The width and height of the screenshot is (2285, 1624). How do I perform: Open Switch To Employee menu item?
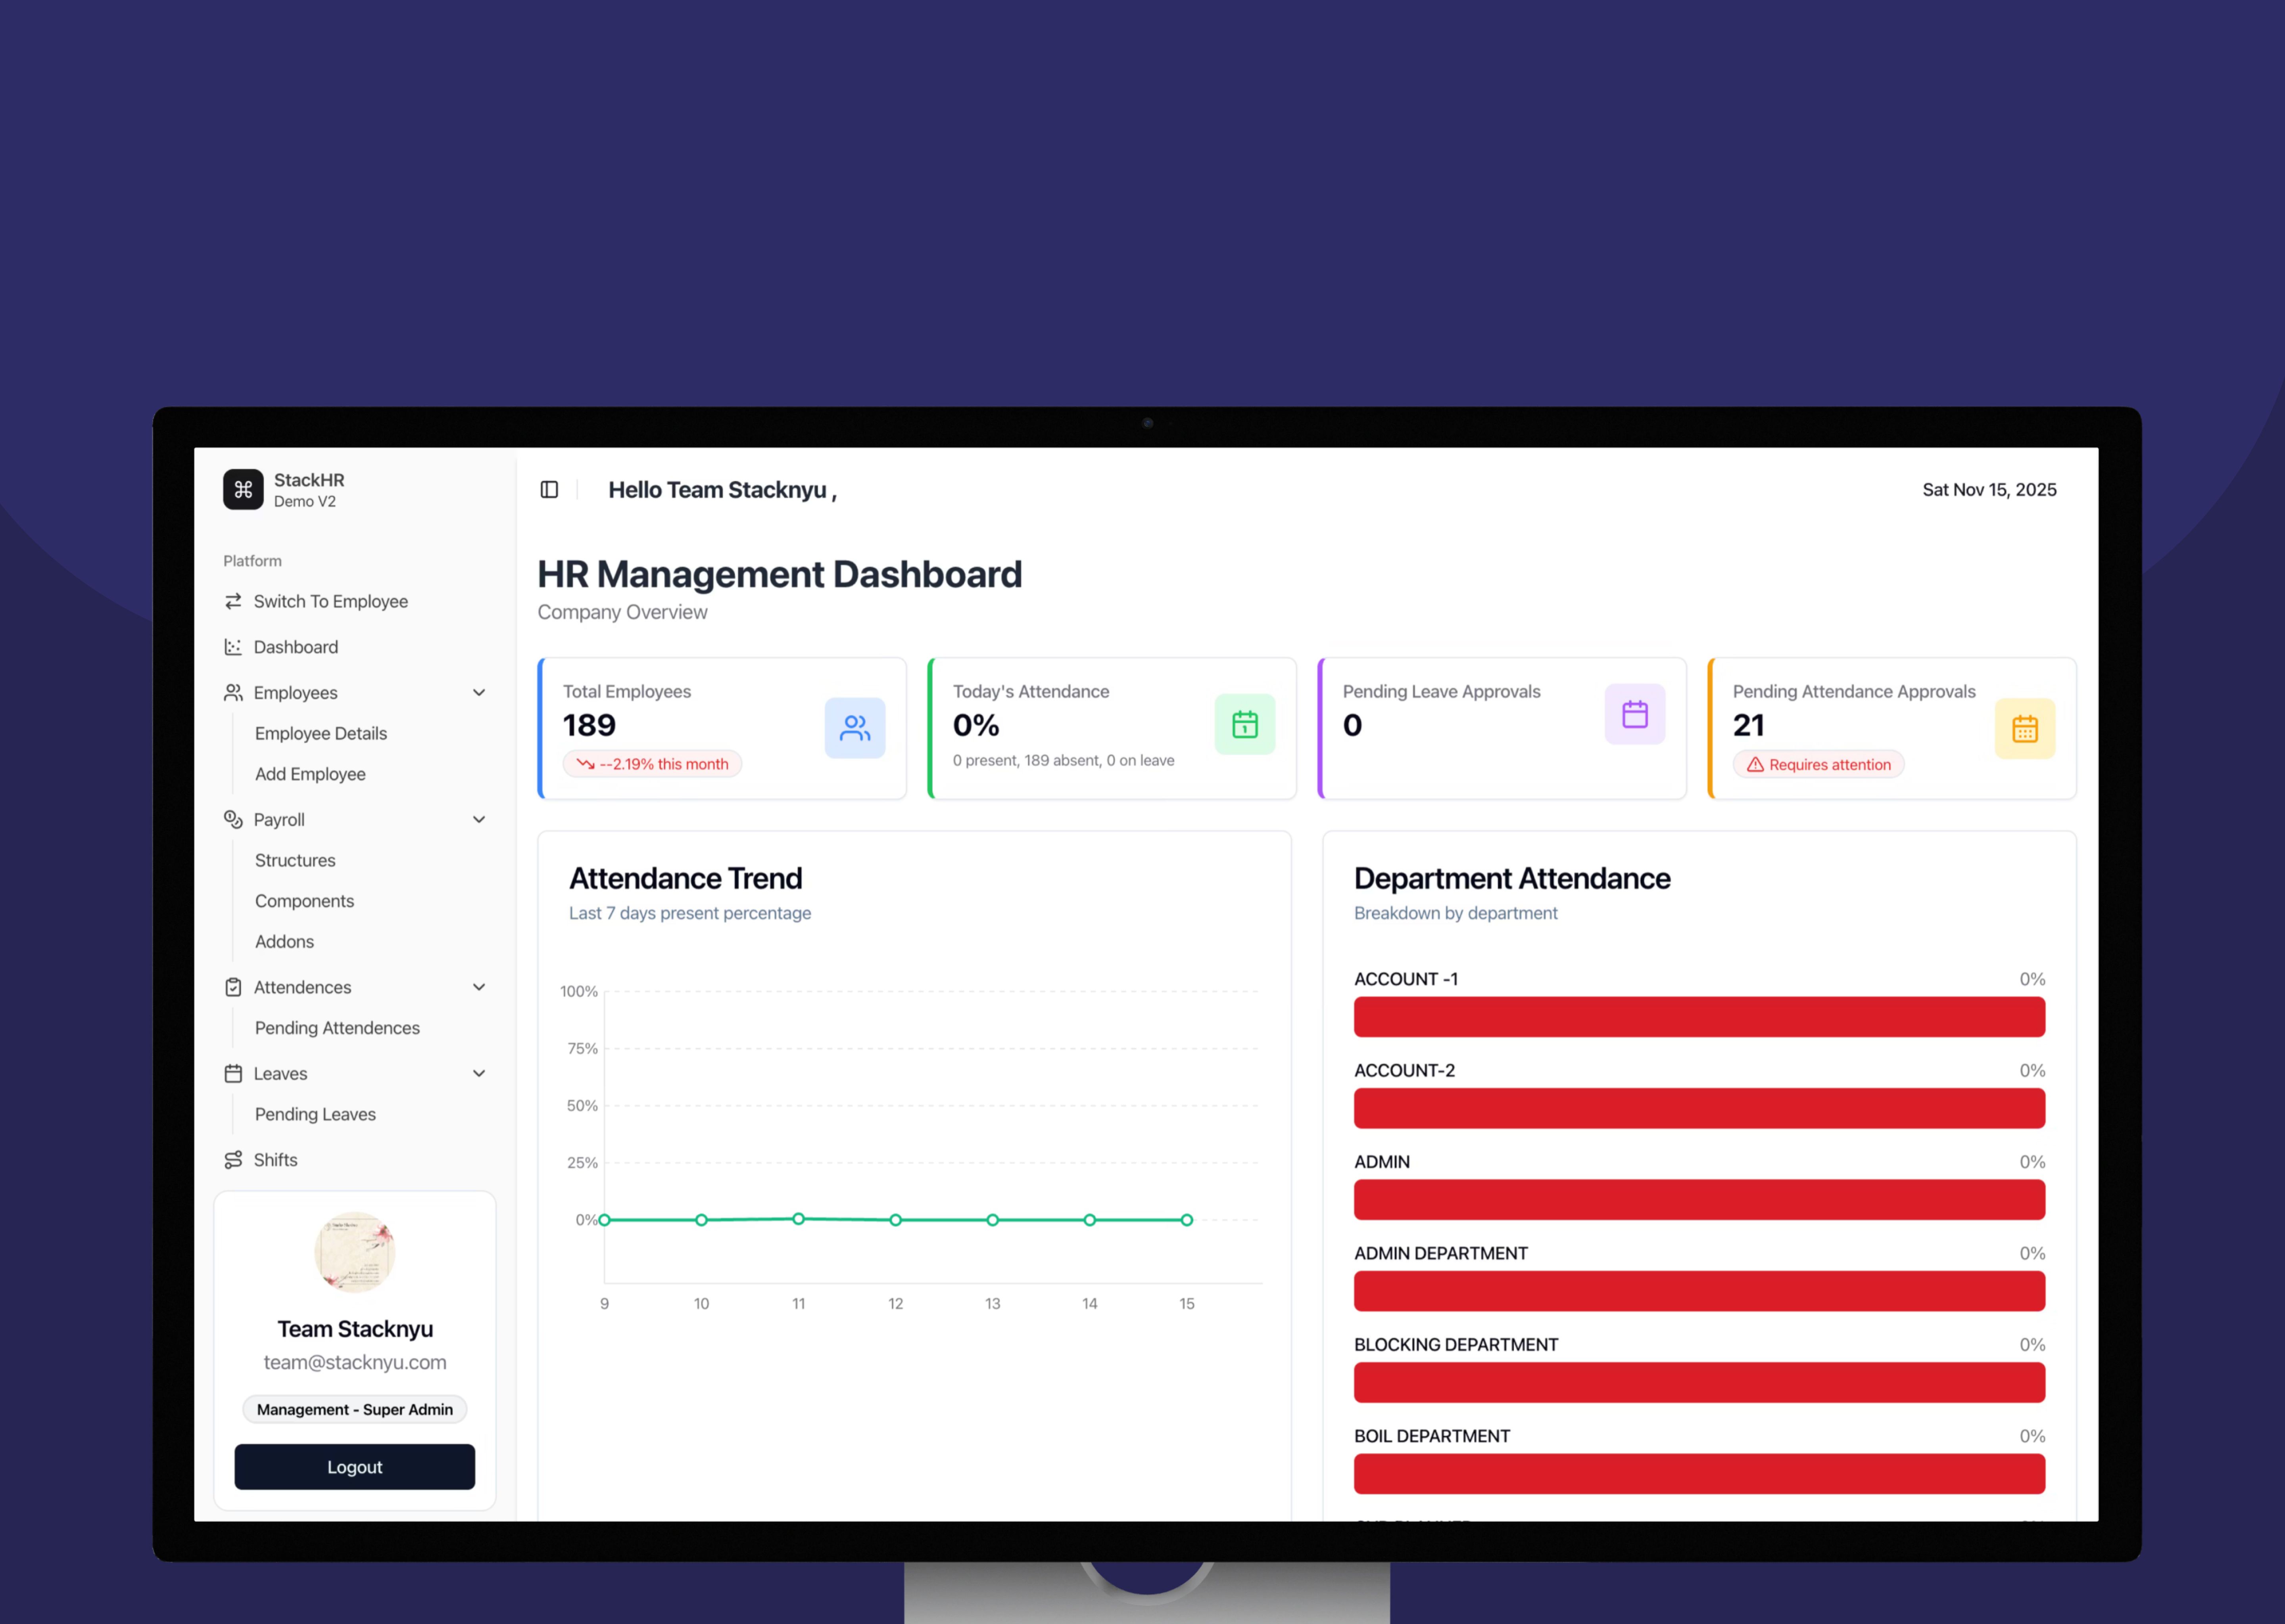(x=354, y=601)
